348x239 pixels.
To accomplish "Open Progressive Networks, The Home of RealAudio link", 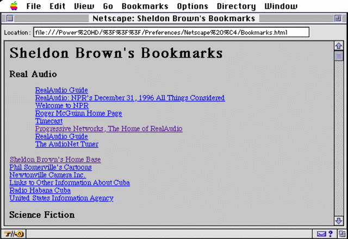I will click(x=109, y=129).
